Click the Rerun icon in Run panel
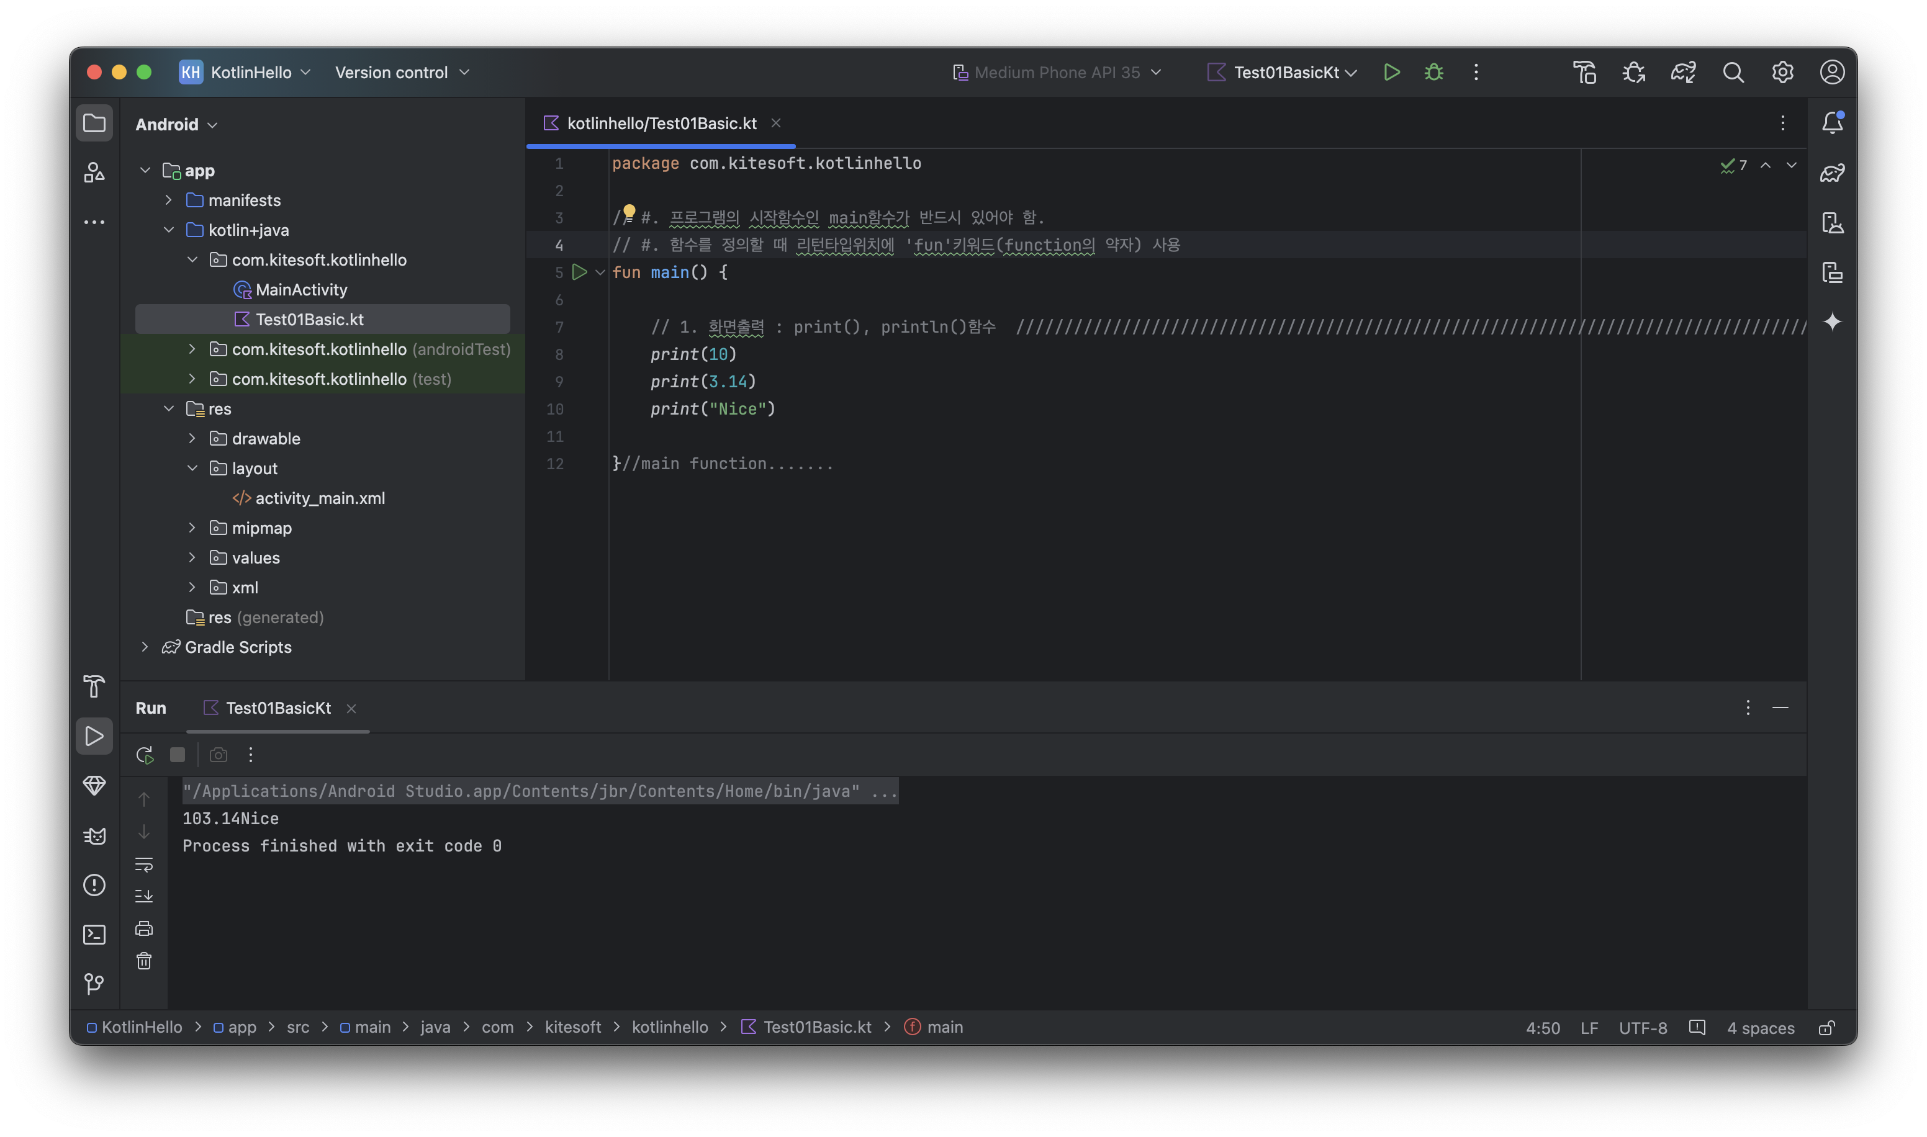This screenshot has height=1137, width=1927. coord(144,755)
